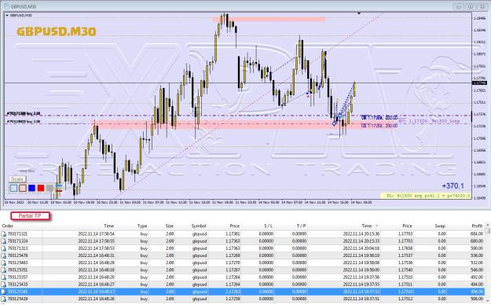Click the order icon for 793125429
Screen dimensions: 491x305
tap(4, 299)
